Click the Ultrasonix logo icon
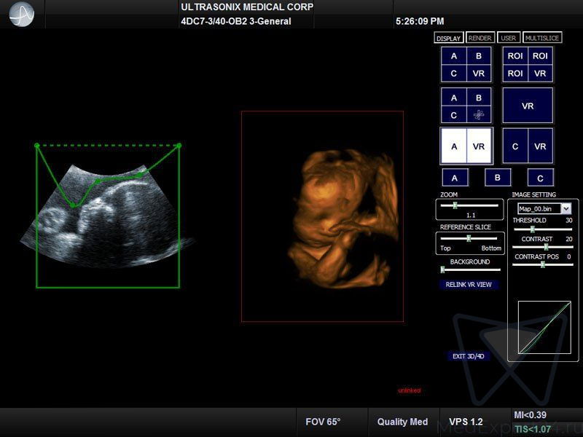Screen dimensions: 583x437 pos(22,14)
